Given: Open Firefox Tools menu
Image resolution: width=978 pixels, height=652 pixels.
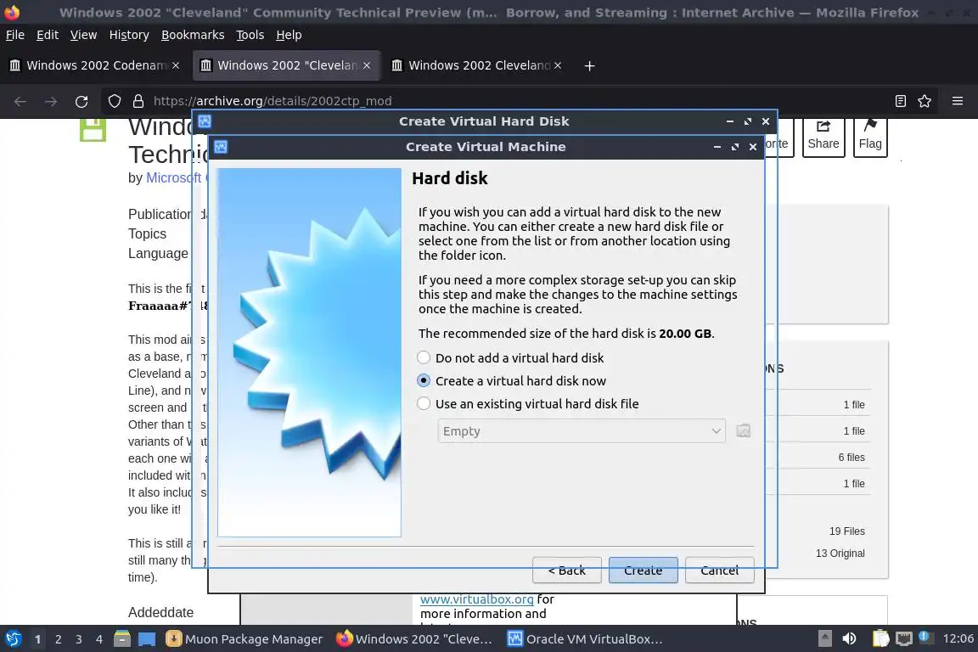Looking at the screenshot, I should [250, 35].
